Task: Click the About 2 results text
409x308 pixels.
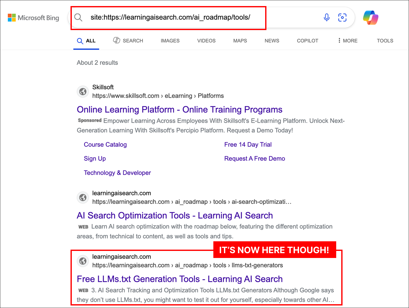Action: (97, 63)
